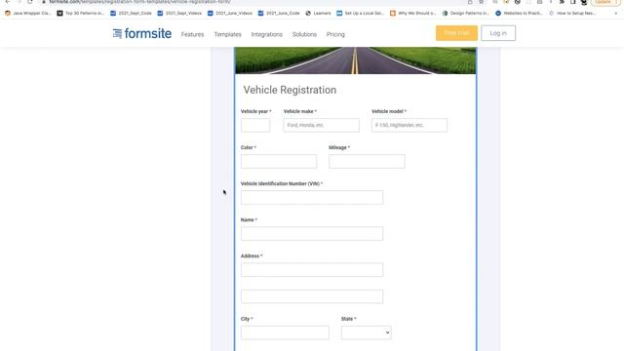Open the Why We Should s... bookmark
Screen dimensions: 624x351
click(x=413, y=13)
